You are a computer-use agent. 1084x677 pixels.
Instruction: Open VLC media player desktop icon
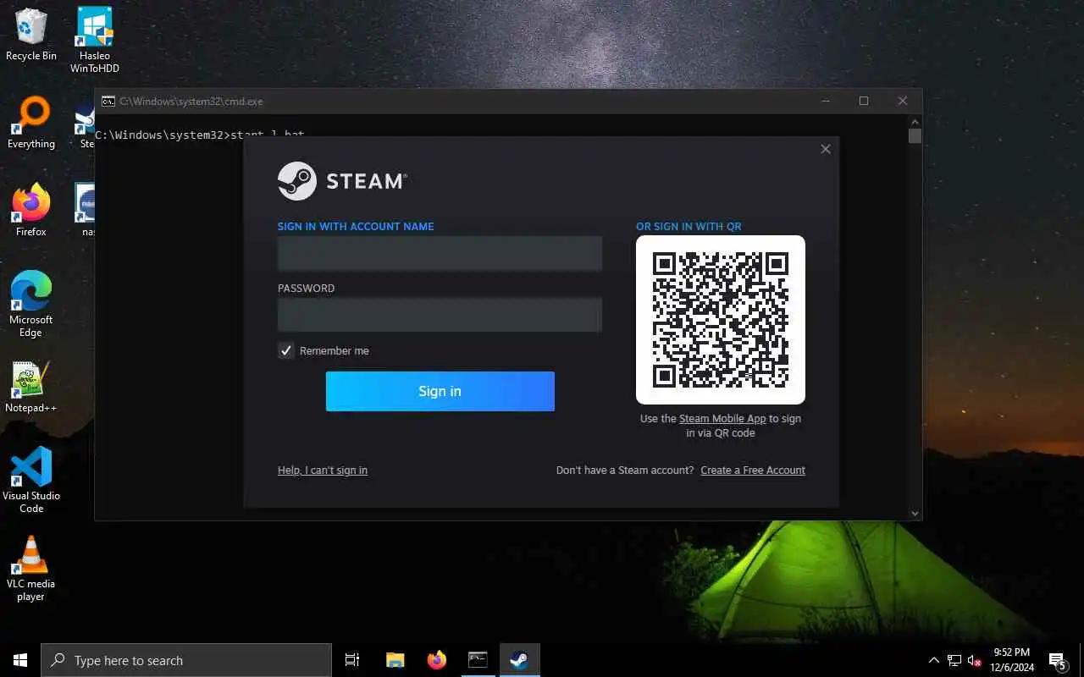[x=31, y=569]
